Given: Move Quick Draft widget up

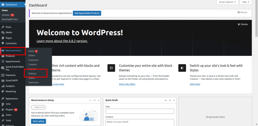Looking at the screenshot, I should (x=166, y=100).
